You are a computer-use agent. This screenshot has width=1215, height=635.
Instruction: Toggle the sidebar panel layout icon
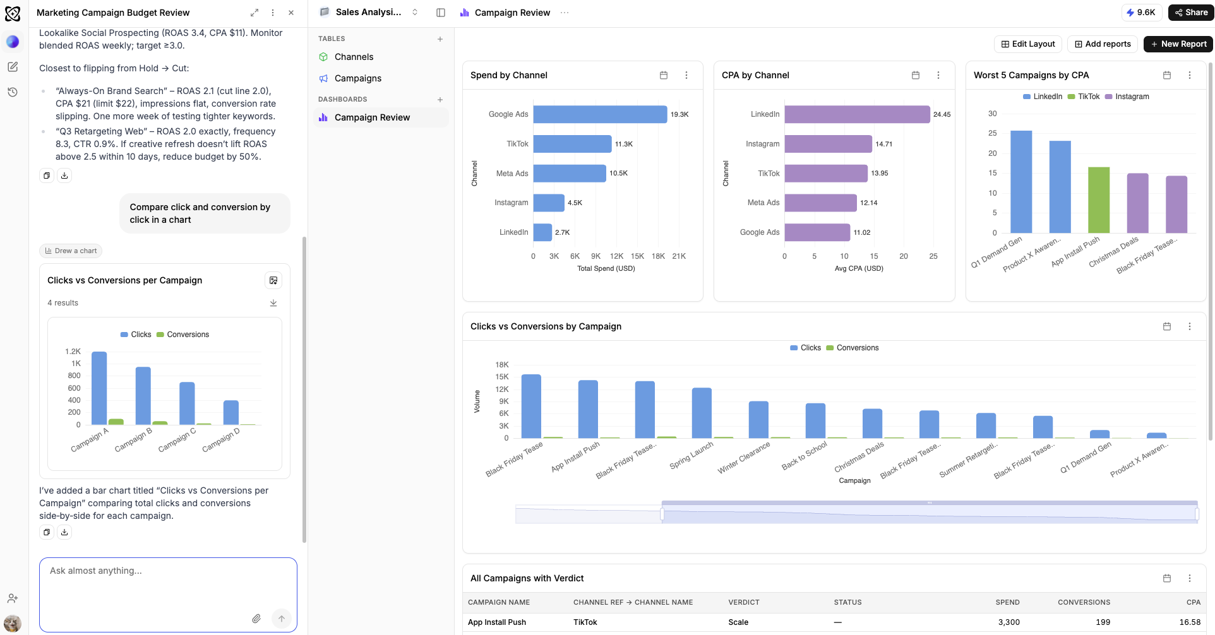tap(441, 13)
